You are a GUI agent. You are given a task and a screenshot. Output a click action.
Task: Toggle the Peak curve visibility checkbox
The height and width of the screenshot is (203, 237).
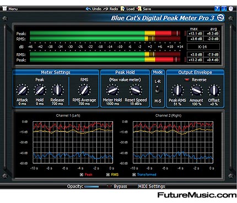tap(82, 174)
